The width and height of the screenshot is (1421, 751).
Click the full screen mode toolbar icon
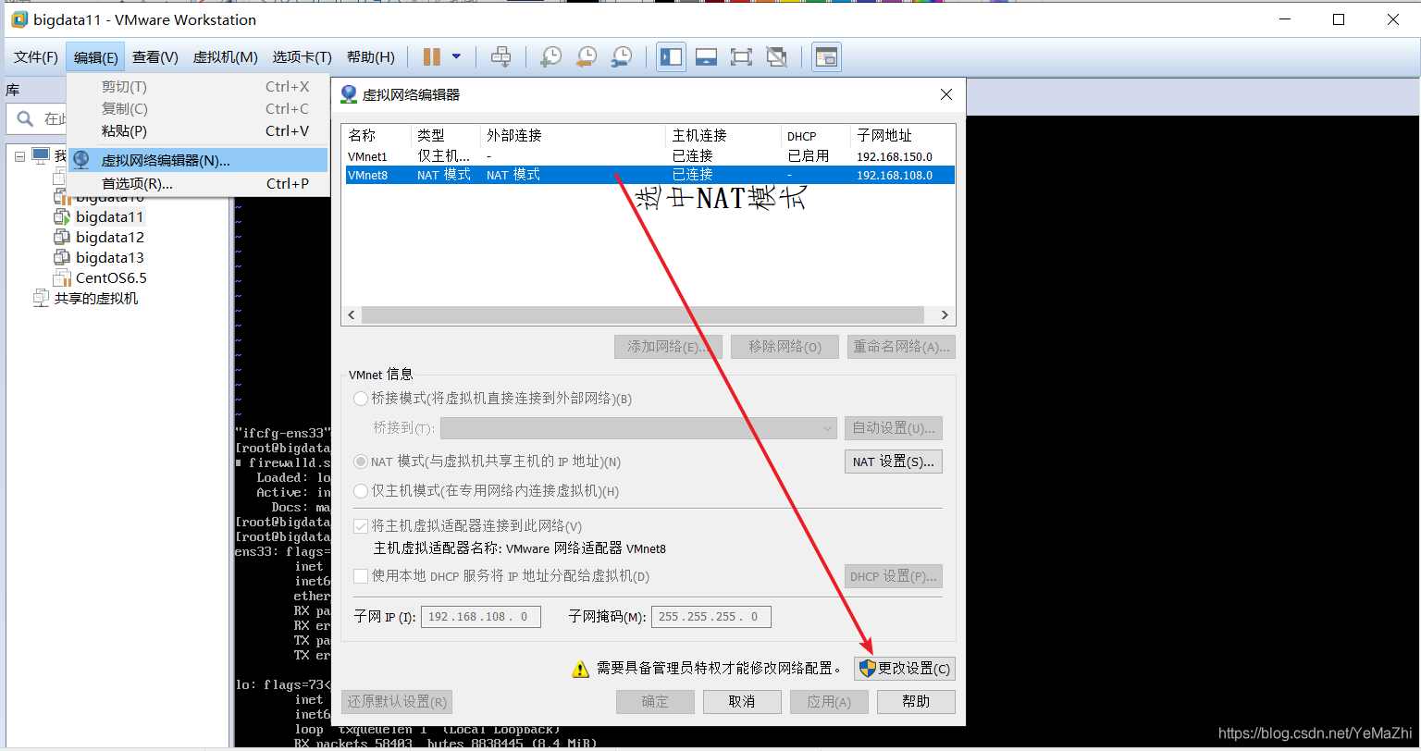click(x=741, y=57)
